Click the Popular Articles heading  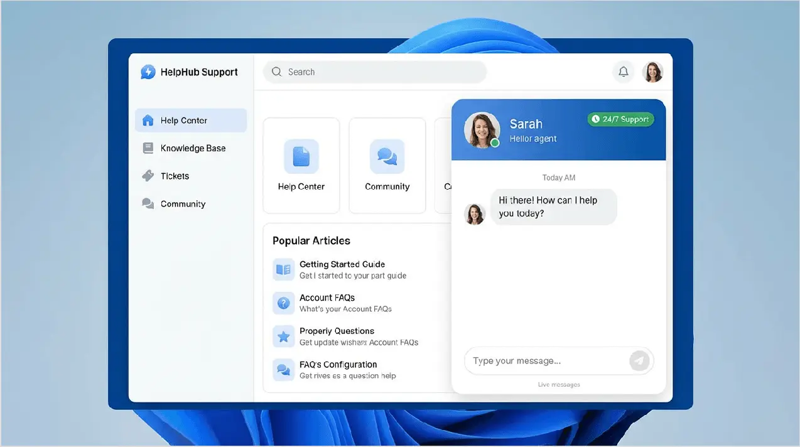pyautogui.click(x=311, y=240)
